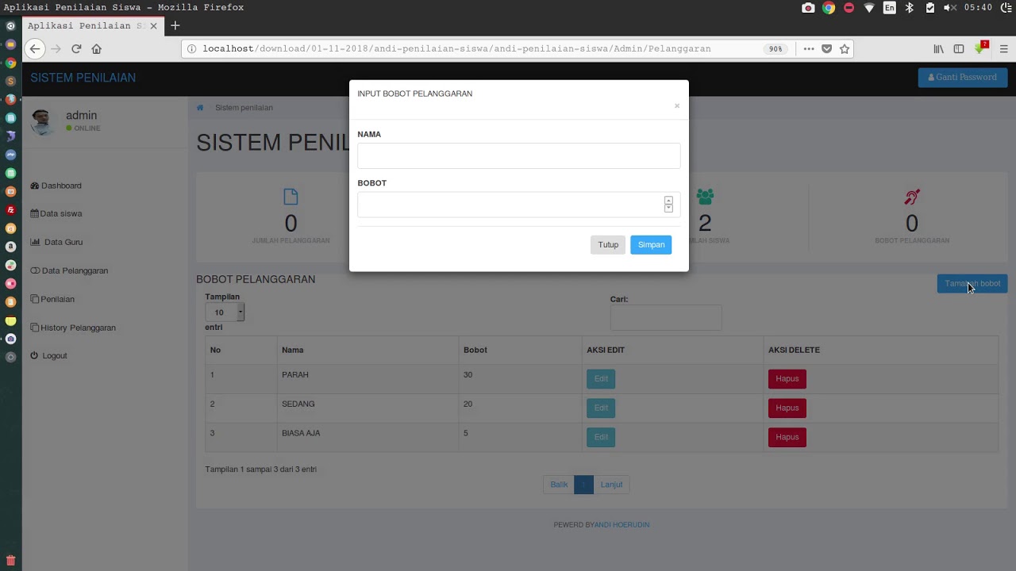Open the page actions three-dots menu
The height and width of the screenshot is (571, 1016).
pyautogui.click(x=808, y=48)
